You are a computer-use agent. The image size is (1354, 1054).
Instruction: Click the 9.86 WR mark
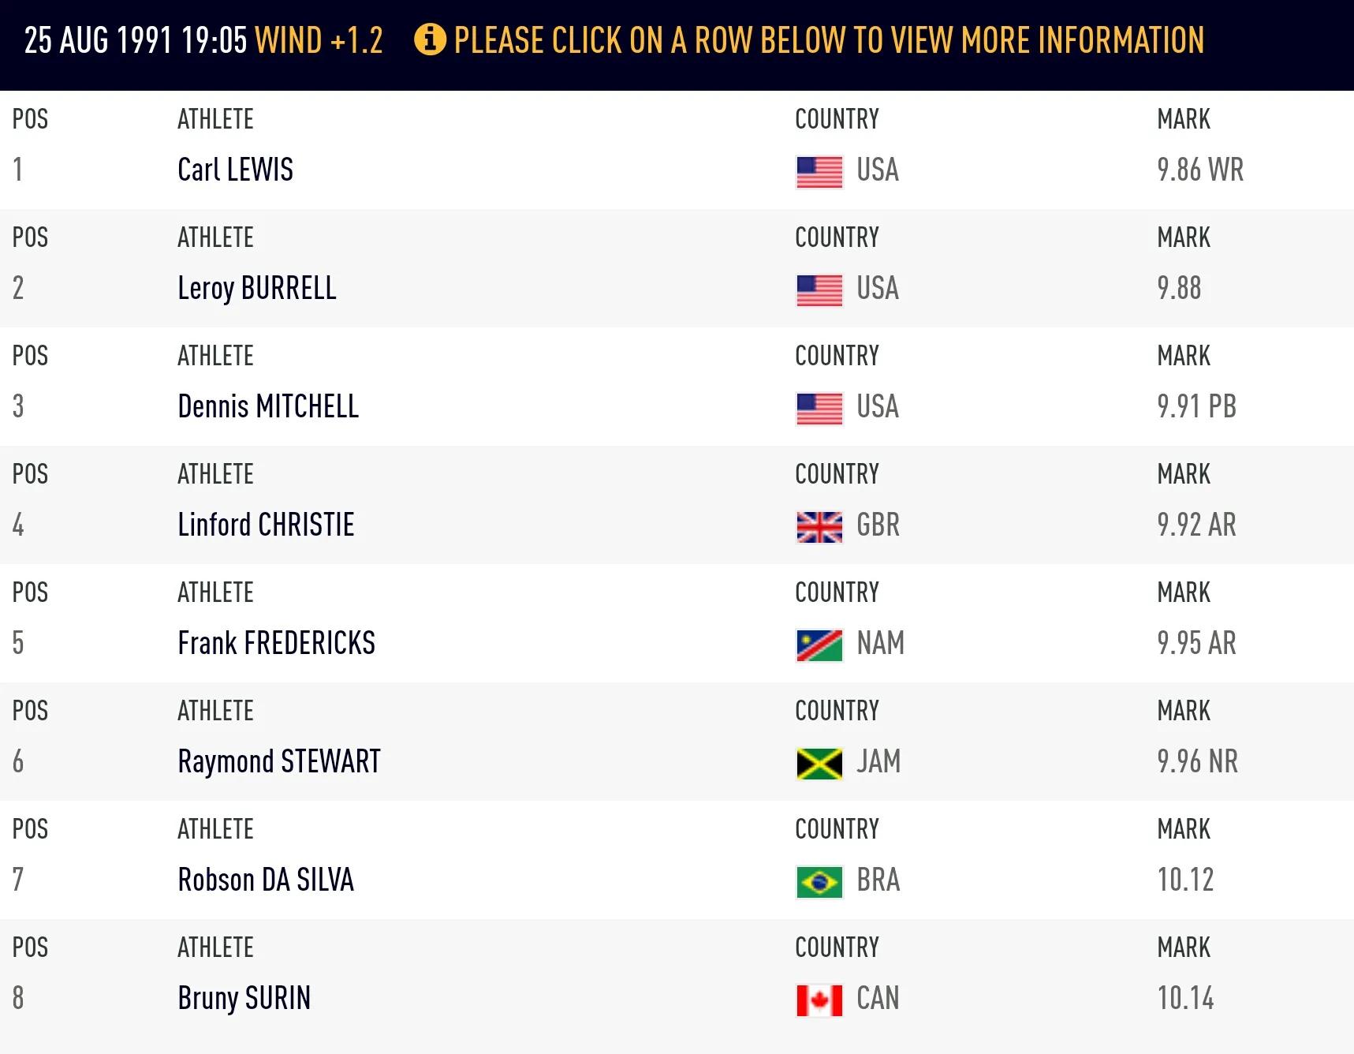[x=1199, y=170]
